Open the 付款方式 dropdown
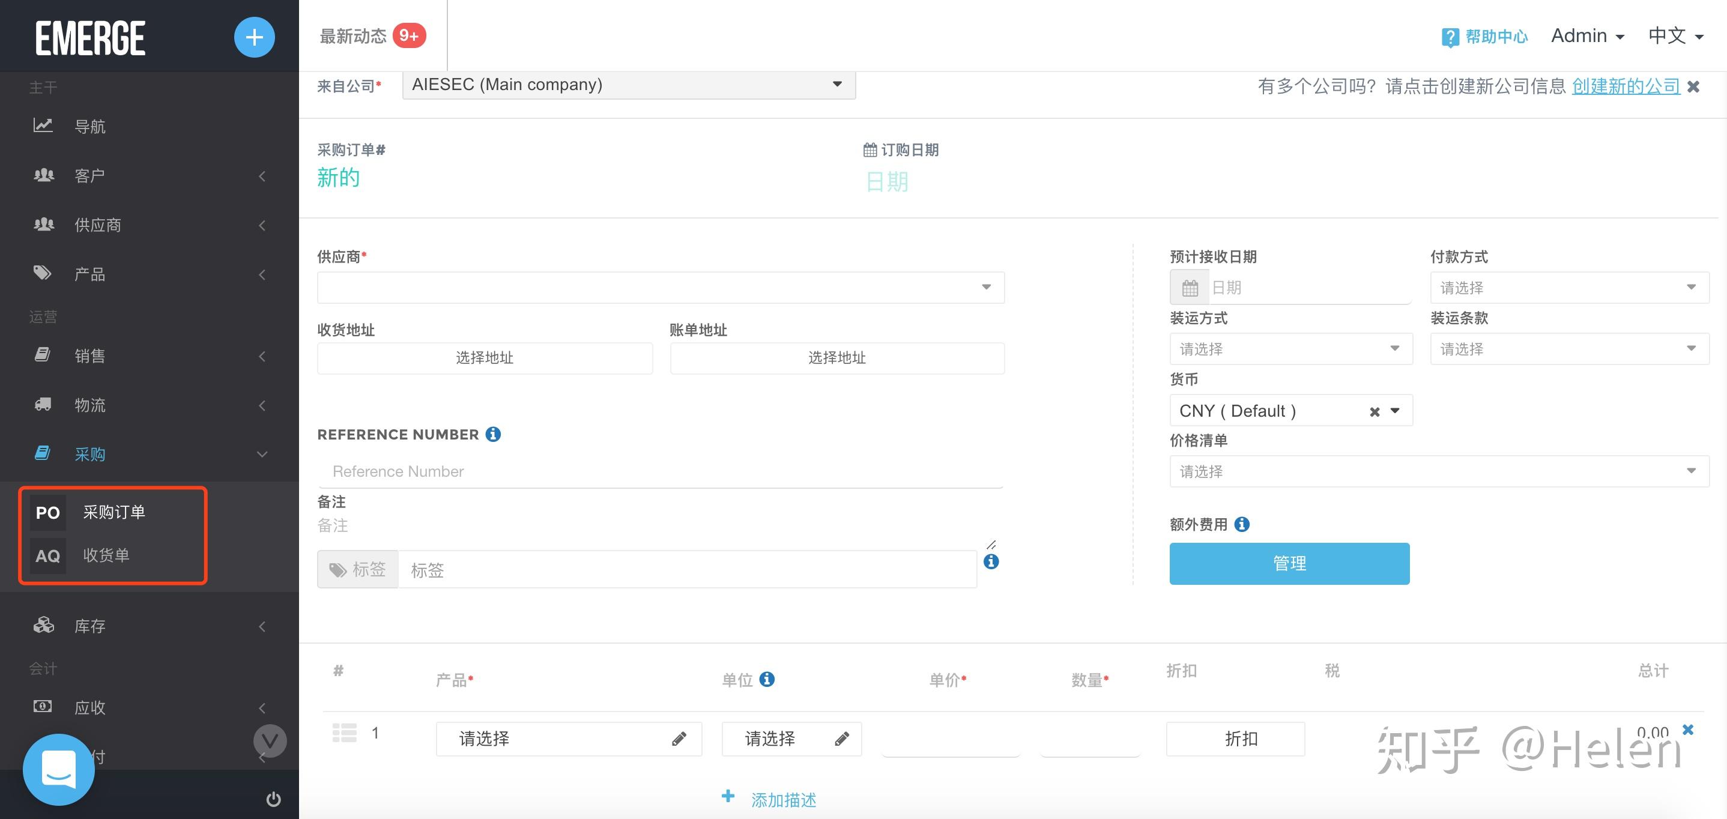The width and height of the screenshot is (1727, 819). 1570,288
